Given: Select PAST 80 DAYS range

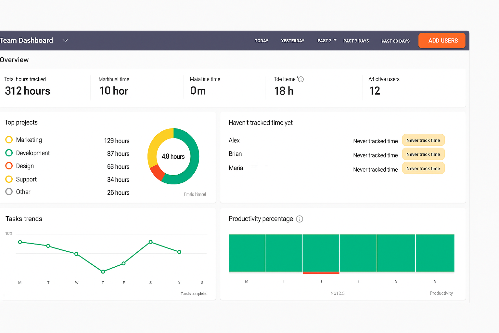Looking at the screenshot, I should coord(395,41).
